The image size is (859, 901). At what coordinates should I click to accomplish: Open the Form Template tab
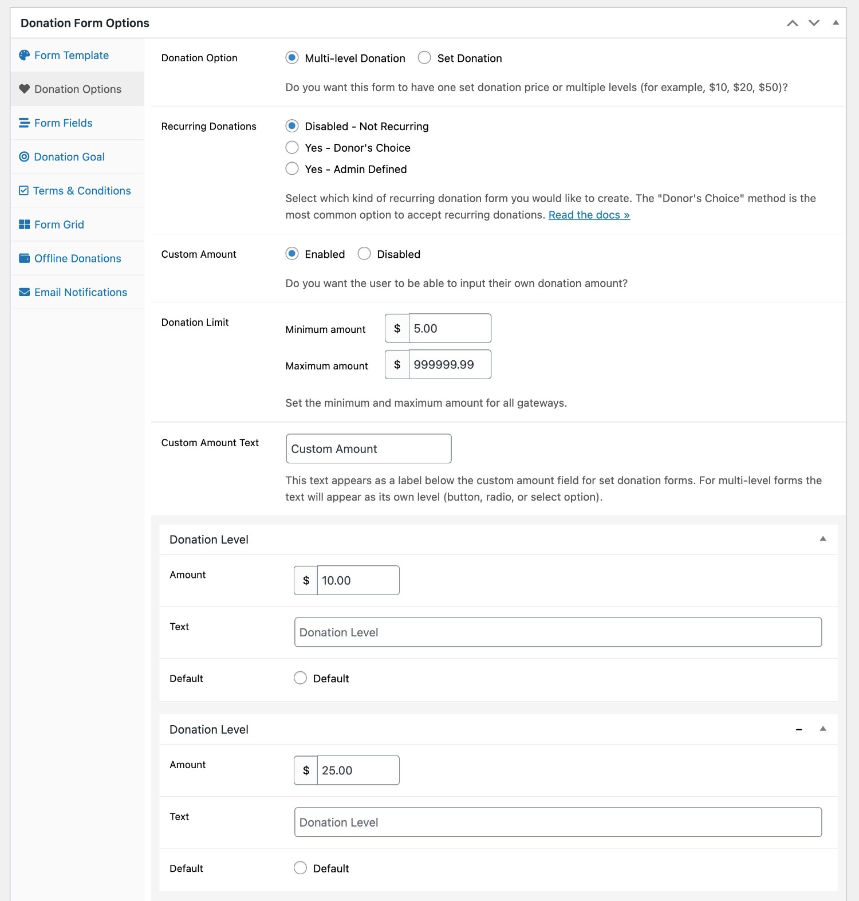click(x=77, y=55)
